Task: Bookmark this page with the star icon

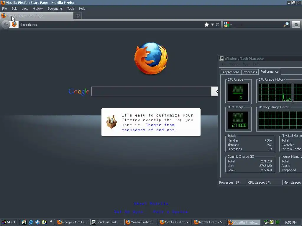Action: point(207,24)
